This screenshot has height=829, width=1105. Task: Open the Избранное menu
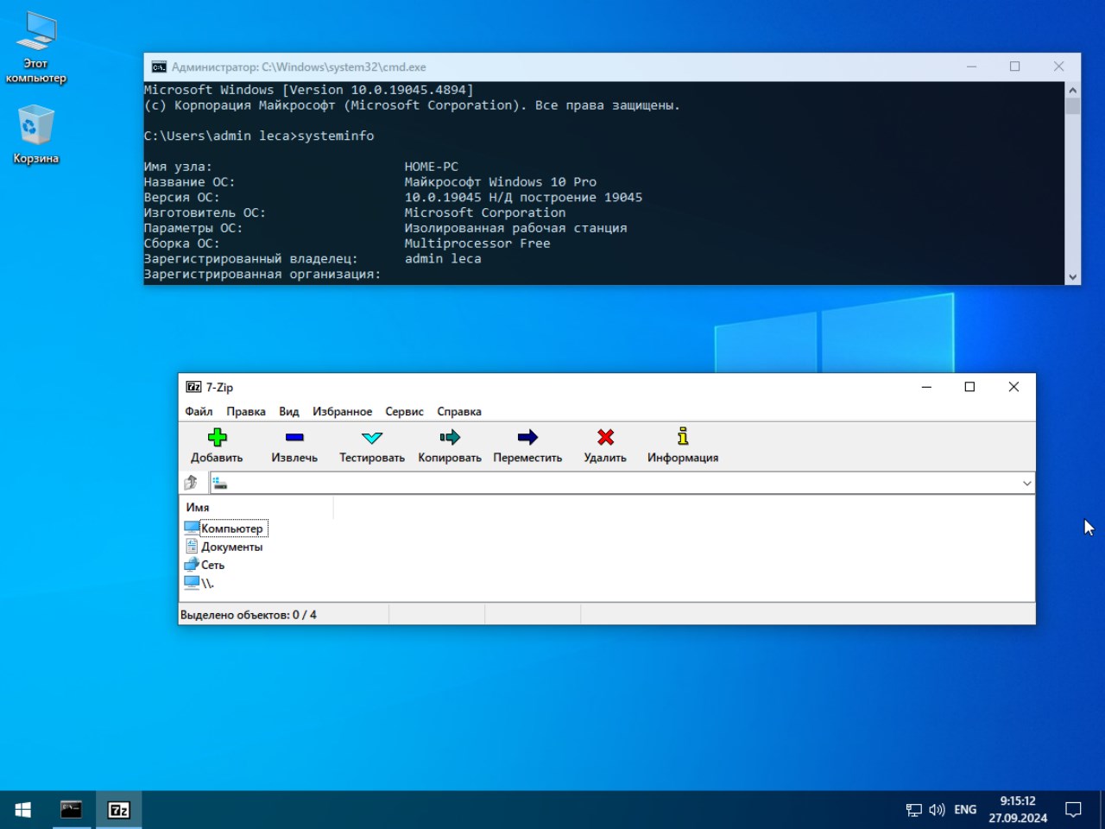[x=342, y=412]
